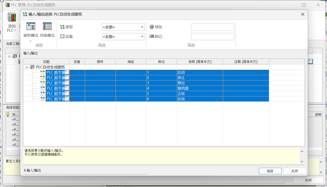Click 关闭 in the PLC 管理 window
Image resolution: width=327 pixels, height=187 pixels.
[x=308, y=180]
